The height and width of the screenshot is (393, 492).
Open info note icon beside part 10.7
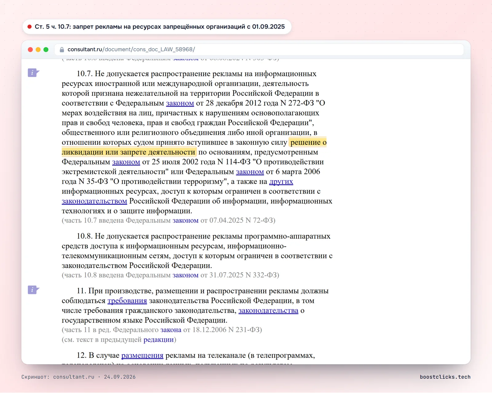coord(33,73)
